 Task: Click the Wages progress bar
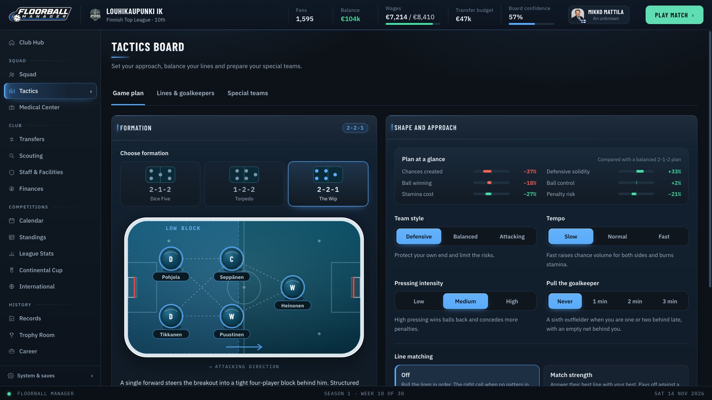[x=413, y=24]
